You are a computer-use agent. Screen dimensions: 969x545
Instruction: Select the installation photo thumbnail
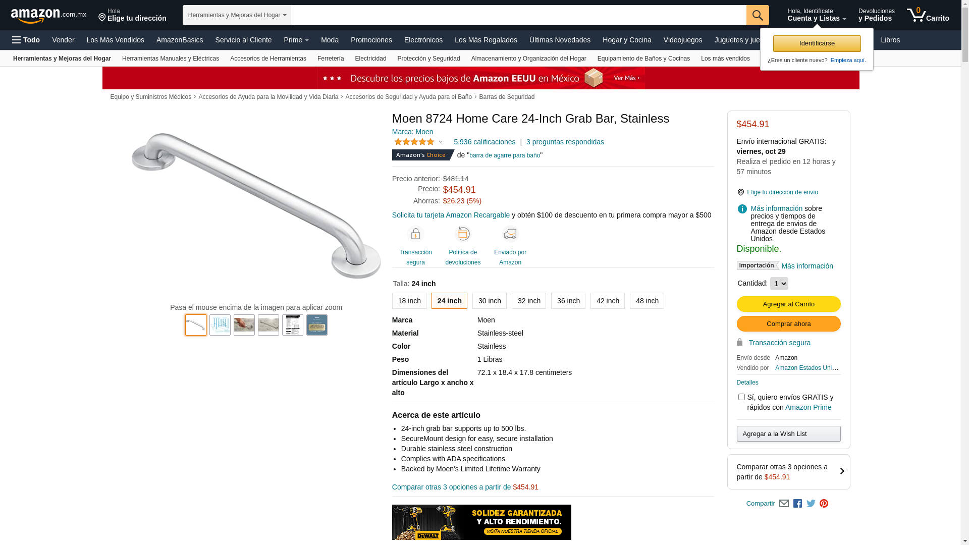coord(244,325)
